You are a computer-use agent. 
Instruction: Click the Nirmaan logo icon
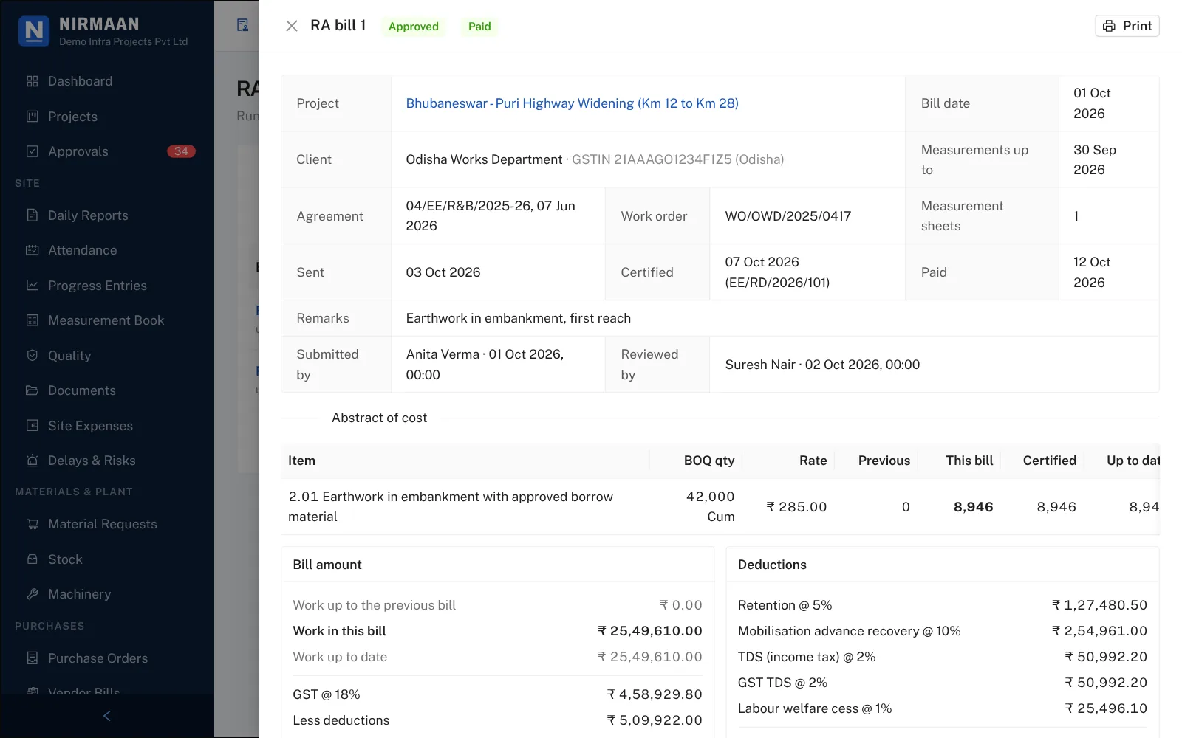(34, 31)
